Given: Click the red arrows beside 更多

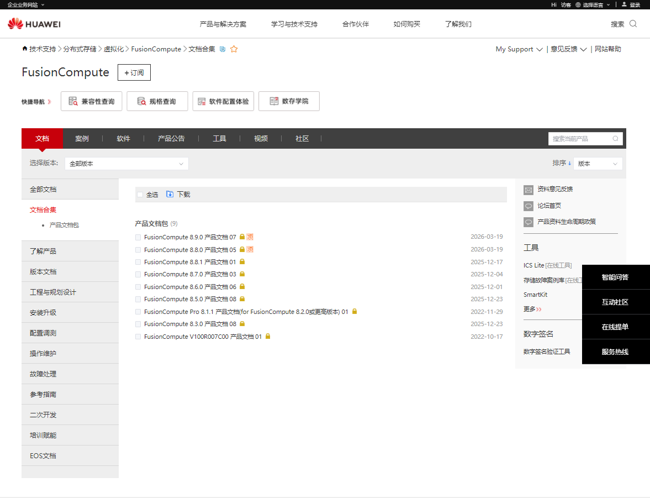Looking at the screenshot, I should [x=538, y=309].
